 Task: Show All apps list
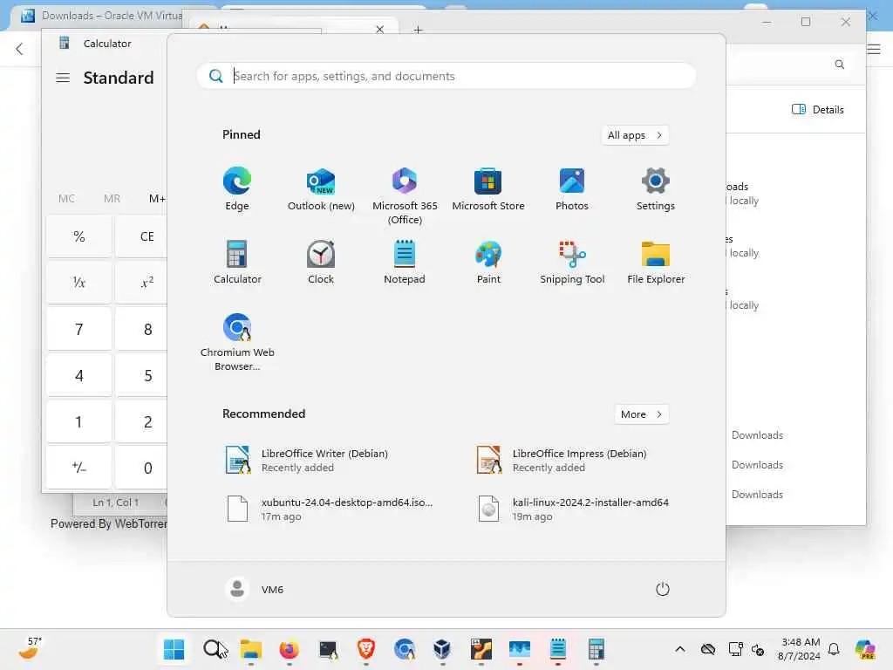(635, 135)
